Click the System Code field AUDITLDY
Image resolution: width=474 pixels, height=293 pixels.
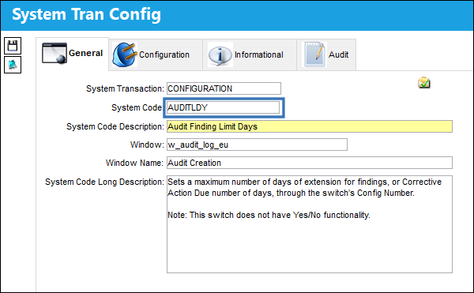pyautogui.click(x=223, y=107)
